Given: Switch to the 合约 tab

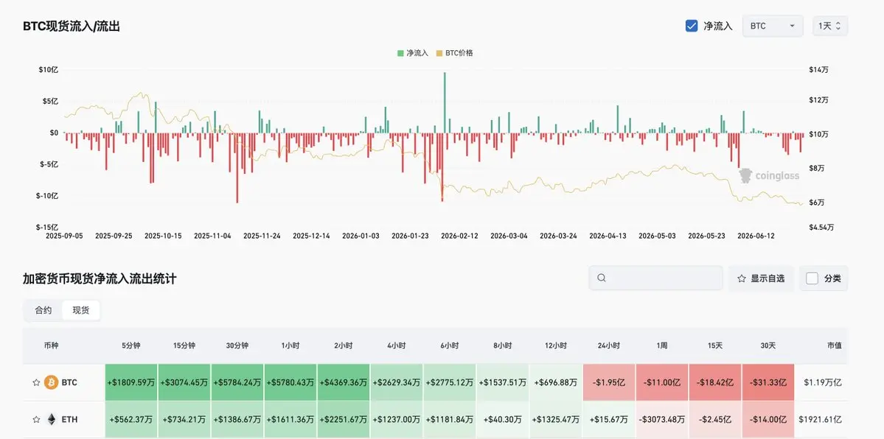Looking at the screenshot, I should [43, 311].
